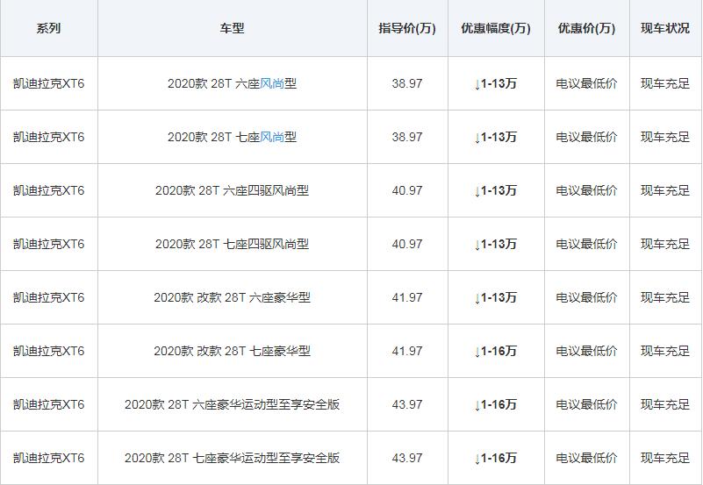This screenshot has height=485, width=703.
Task: Select model 2020款 28T 六座风尚型
Action: tap(232, 83)
